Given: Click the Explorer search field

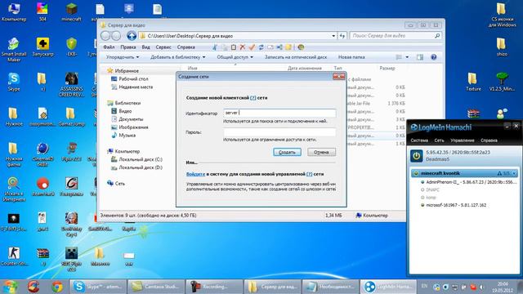Looking at the screenshot, I should click(x=396, y=36).
